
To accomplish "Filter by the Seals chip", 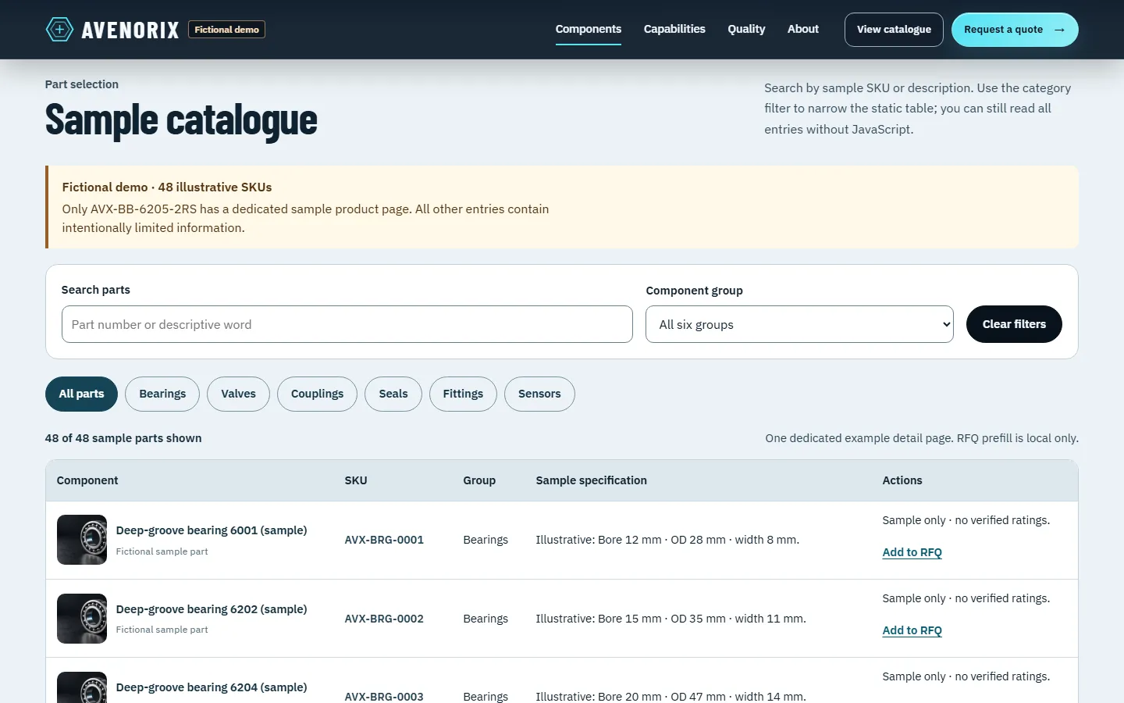I will tap(393, 394).
